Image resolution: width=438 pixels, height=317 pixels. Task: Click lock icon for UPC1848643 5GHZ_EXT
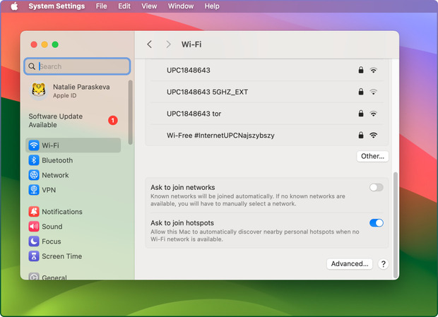pos(361,92)
